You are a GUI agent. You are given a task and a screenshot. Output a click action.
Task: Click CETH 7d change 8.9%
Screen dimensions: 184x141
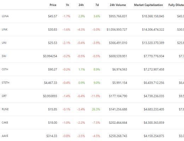pyautogui.click(x=97, y=69)
